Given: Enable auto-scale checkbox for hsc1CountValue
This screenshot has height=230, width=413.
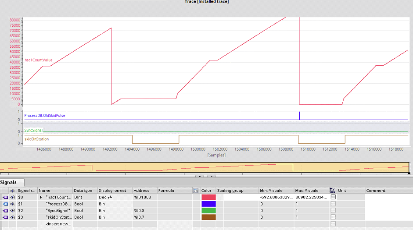Looking at the screenshot, I should pyautogui.click(x=334, y=198).
